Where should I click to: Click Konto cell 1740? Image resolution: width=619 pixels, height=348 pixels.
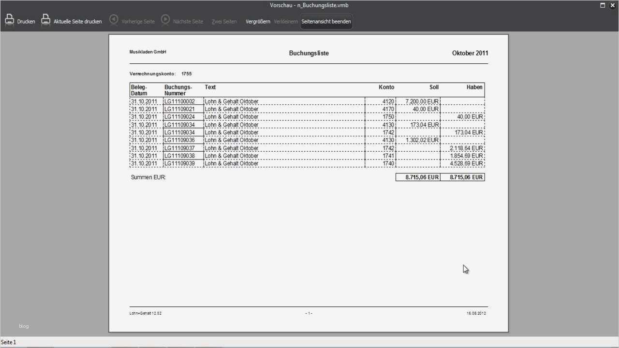click(x=388, y=164)
